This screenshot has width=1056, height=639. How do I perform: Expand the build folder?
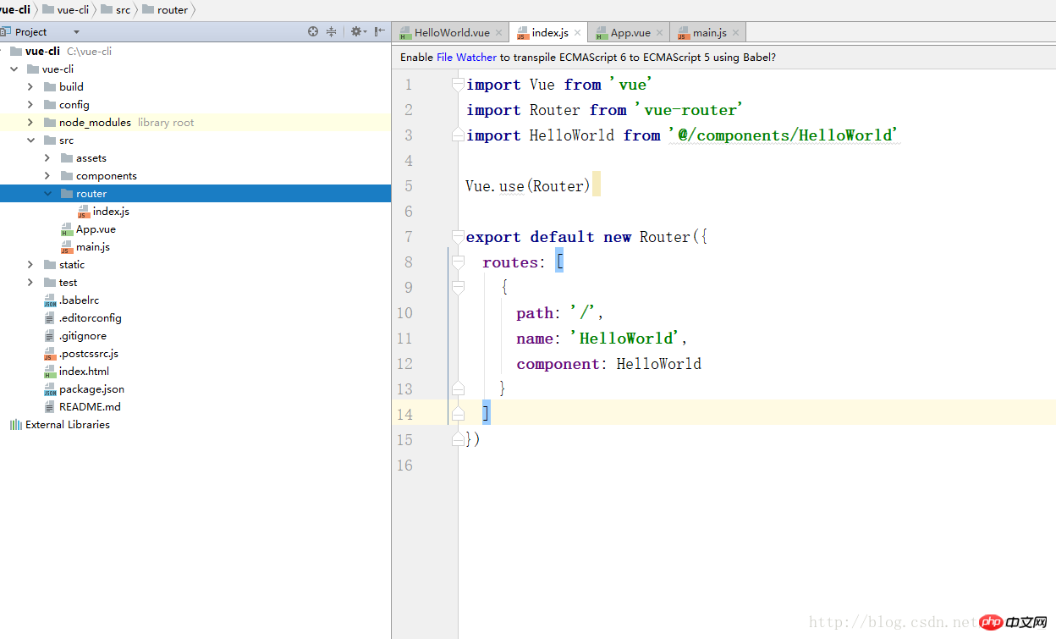tap(30, 87)
